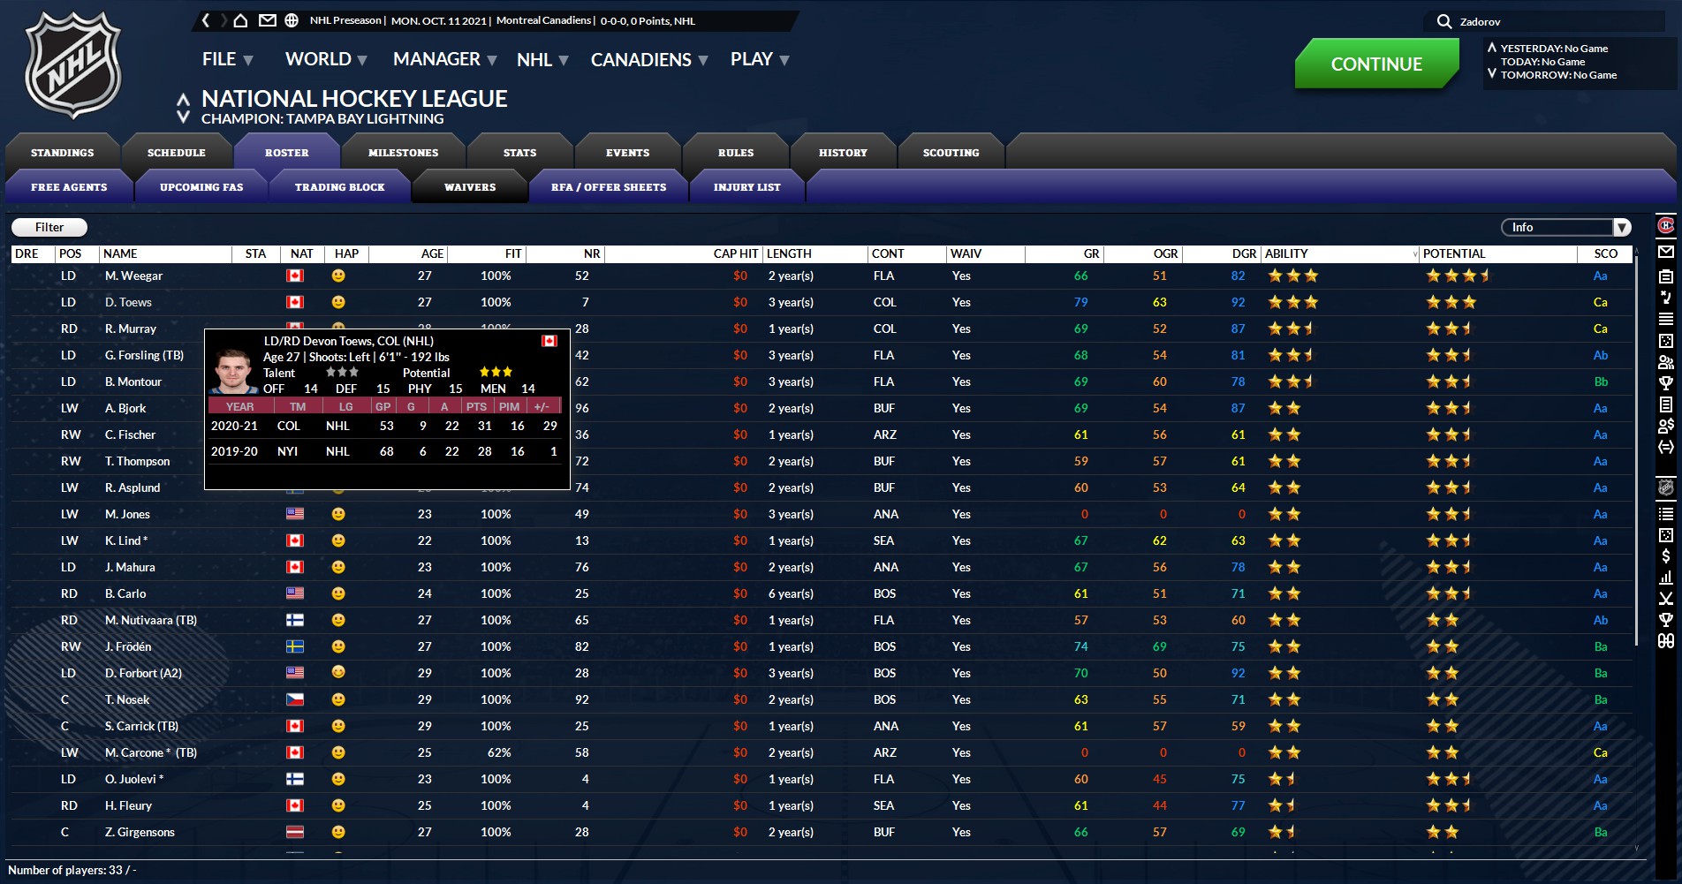Open the envelope icon in right sidebar
Image resolution: width=1682 pixels, height=884 pixels.
pos(1666,252)
